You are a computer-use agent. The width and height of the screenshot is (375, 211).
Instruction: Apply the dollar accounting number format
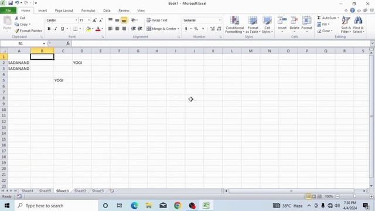(x=186, y=29)
